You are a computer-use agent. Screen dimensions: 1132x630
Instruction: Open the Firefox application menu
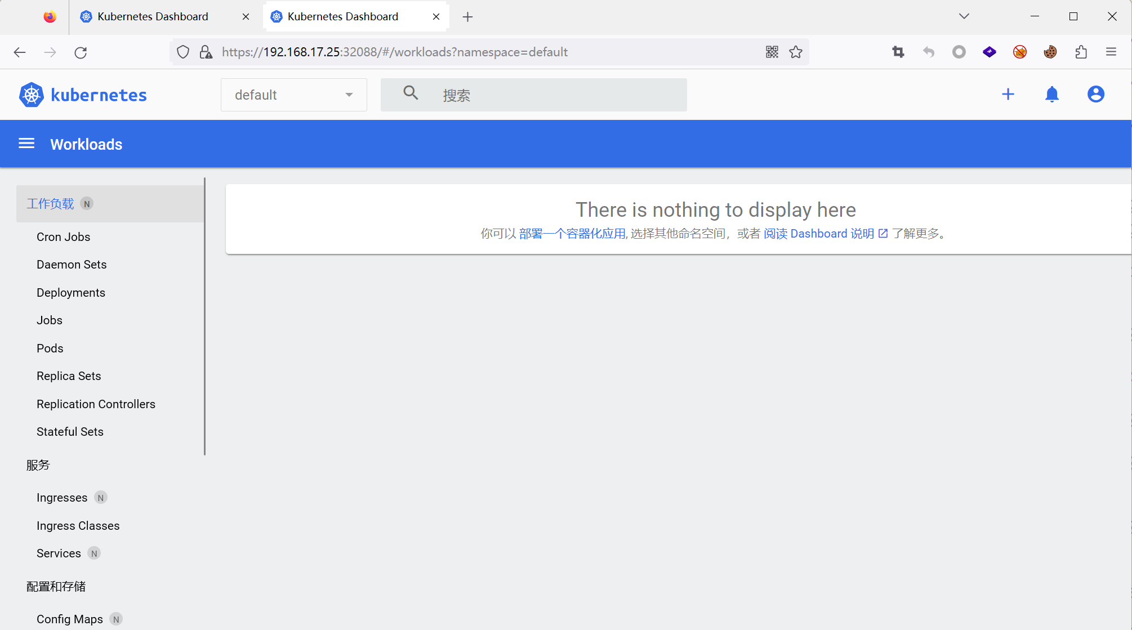tap(1111, 52)
